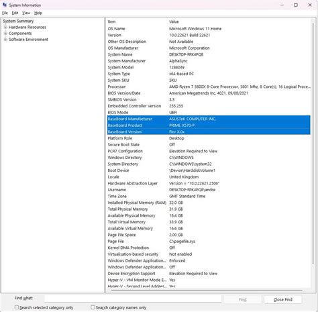Open the File menu

(x=5, y=13)
